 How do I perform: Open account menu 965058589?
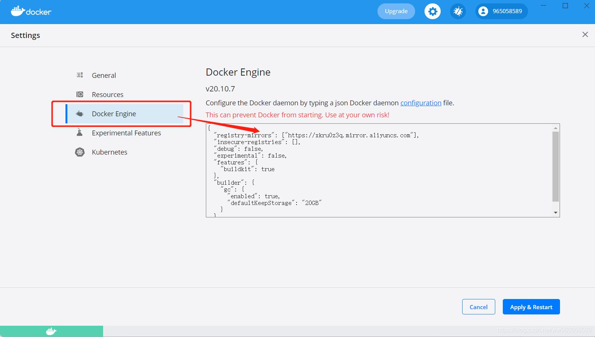click(x=502, y=11)
